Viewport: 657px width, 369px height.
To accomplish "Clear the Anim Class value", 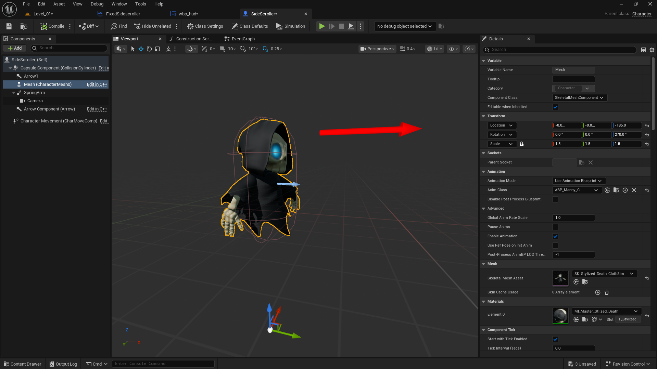I will [x=634, y=190].
